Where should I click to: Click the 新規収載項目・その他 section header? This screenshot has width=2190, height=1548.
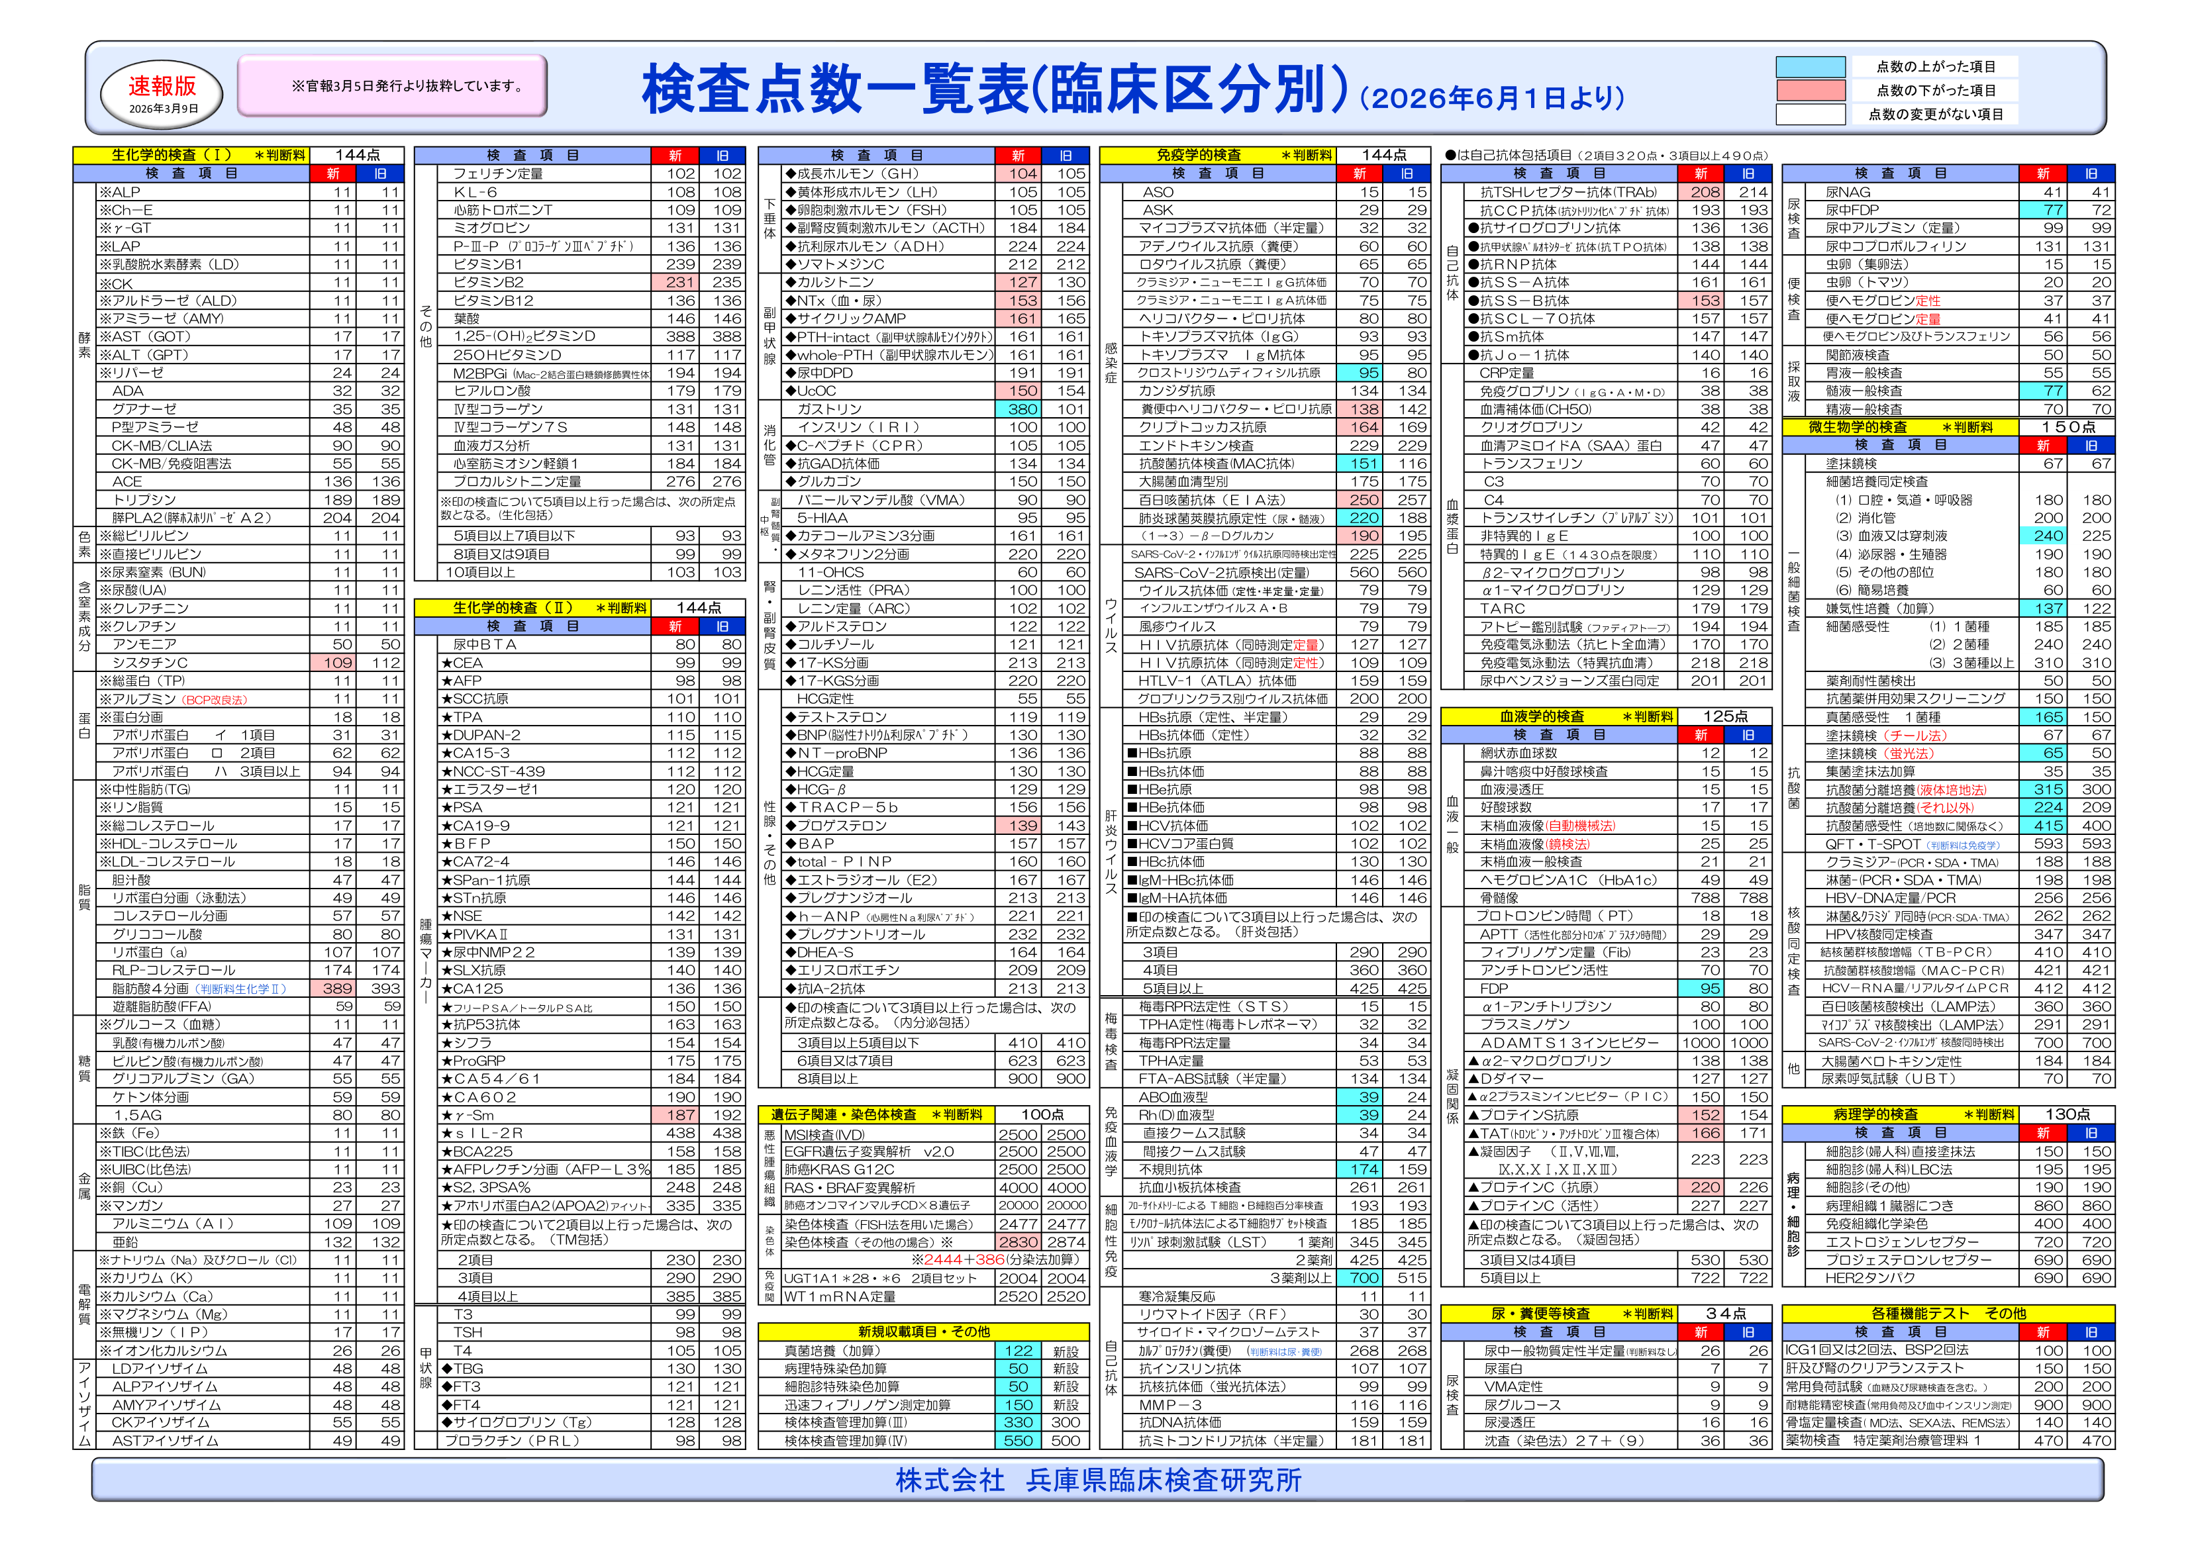point(923,1331)
